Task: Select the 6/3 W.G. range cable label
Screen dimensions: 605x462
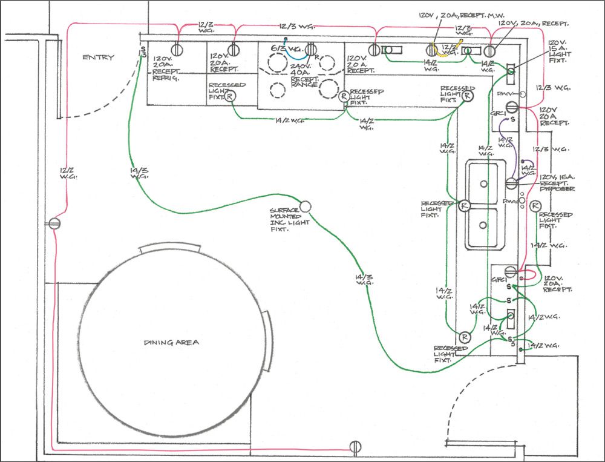Action: point(286,48)
